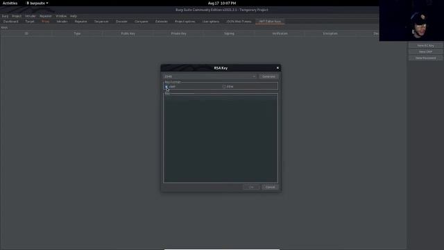Switch to the Repeater tab
Viewport: 444px width, 250px height.
[80, 22]
